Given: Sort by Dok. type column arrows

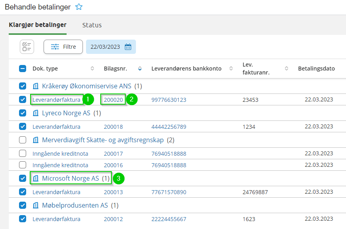Looking at the screenshot, I should tap(92, 69).
